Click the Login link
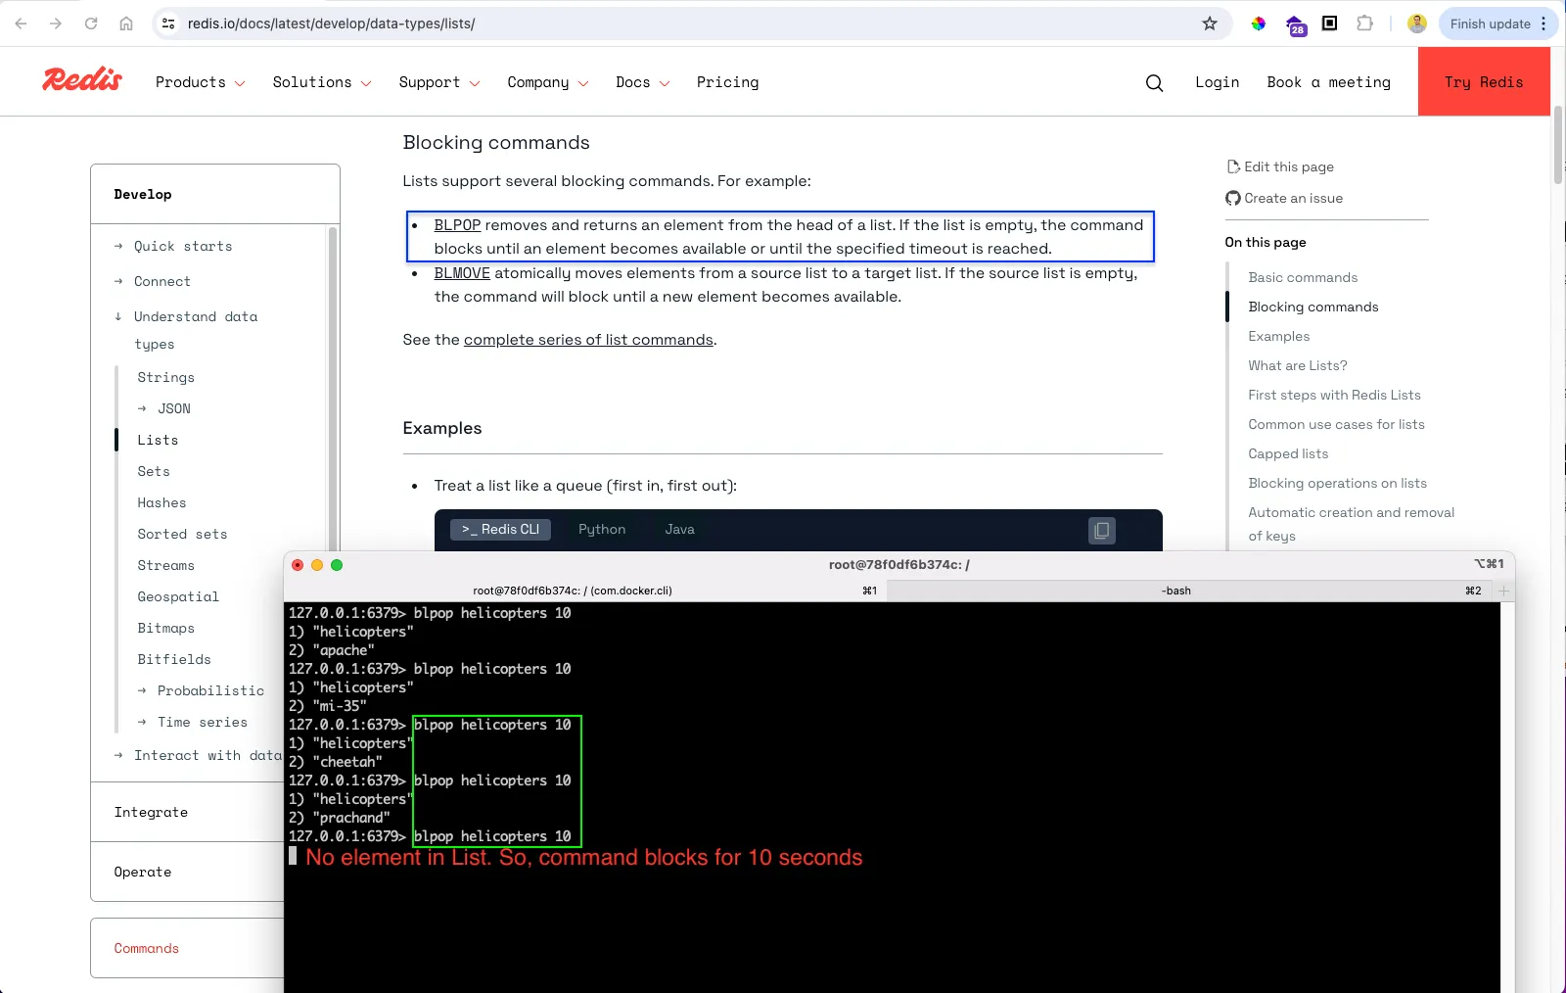Screen dimensions: 1566x993 1217,82
